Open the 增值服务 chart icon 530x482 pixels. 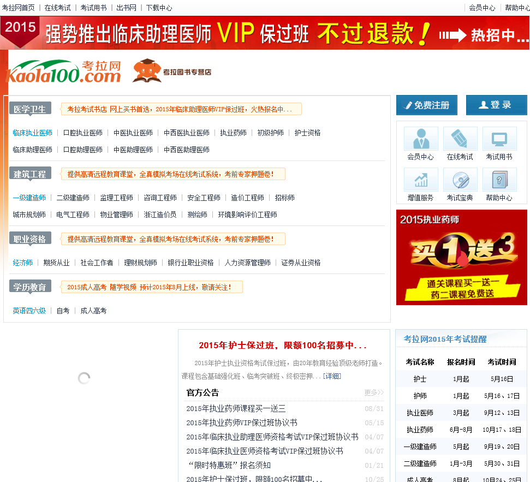tap(421, 180)
